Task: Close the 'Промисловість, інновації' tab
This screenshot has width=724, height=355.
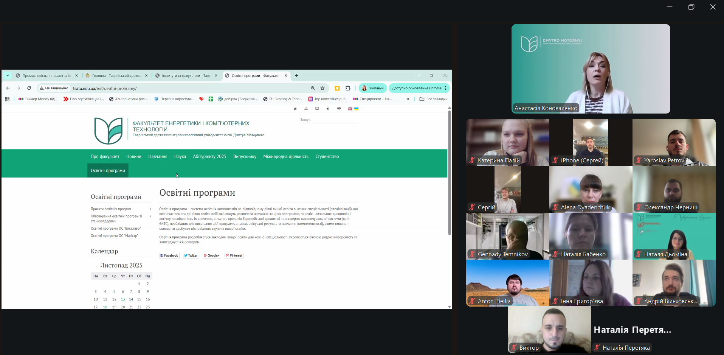Action: pyautogui.click(x=76, y=76)
